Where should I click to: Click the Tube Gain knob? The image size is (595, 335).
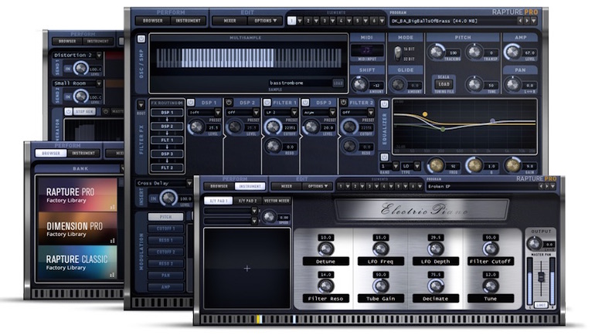(380, 286)
